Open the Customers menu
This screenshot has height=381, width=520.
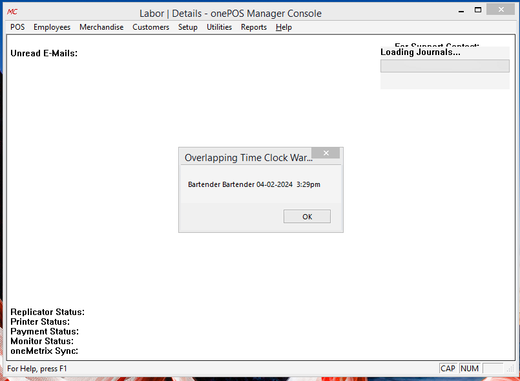pos(151,27)
